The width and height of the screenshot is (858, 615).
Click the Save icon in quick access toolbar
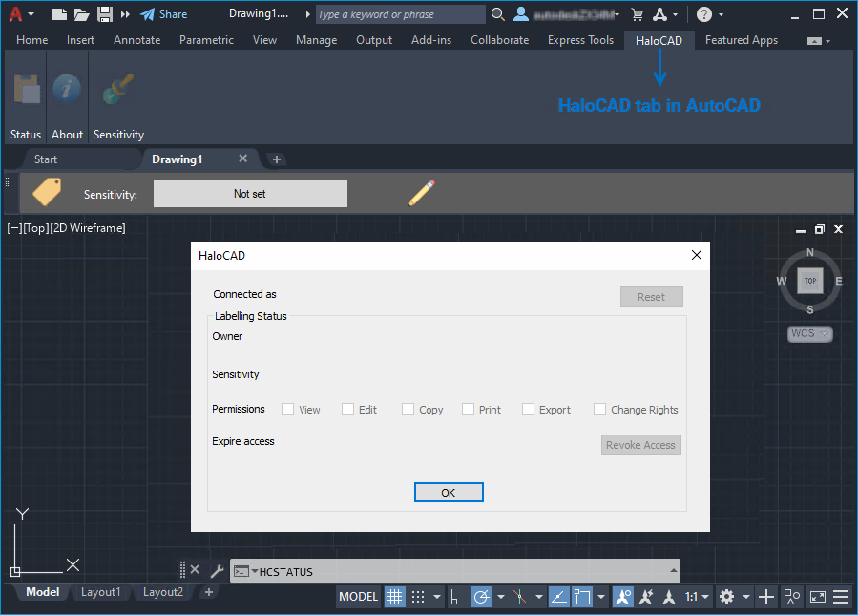click(x=105, y=14)
